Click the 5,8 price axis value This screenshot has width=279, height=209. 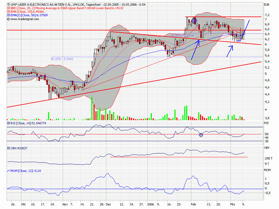267,50
